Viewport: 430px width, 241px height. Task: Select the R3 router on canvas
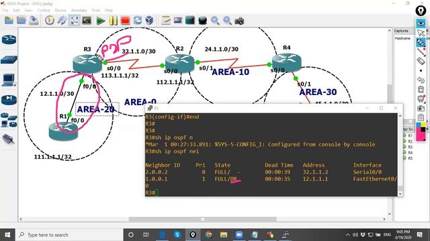point(87,64)
